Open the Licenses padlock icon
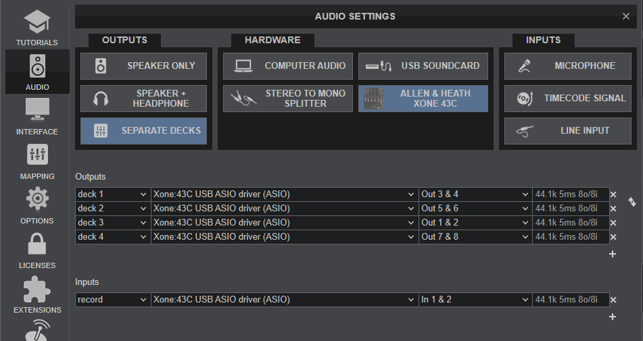The width and height of the screenshot is (643, 341). 37,250
